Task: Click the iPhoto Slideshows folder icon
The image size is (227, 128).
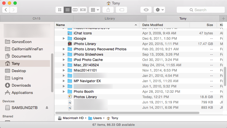Action: (x=70, y=54)
